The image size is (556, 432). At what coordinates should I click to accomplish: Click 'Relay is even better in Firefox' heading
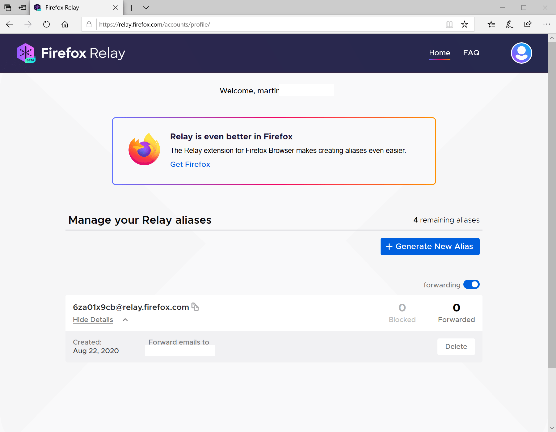point(231,137)
